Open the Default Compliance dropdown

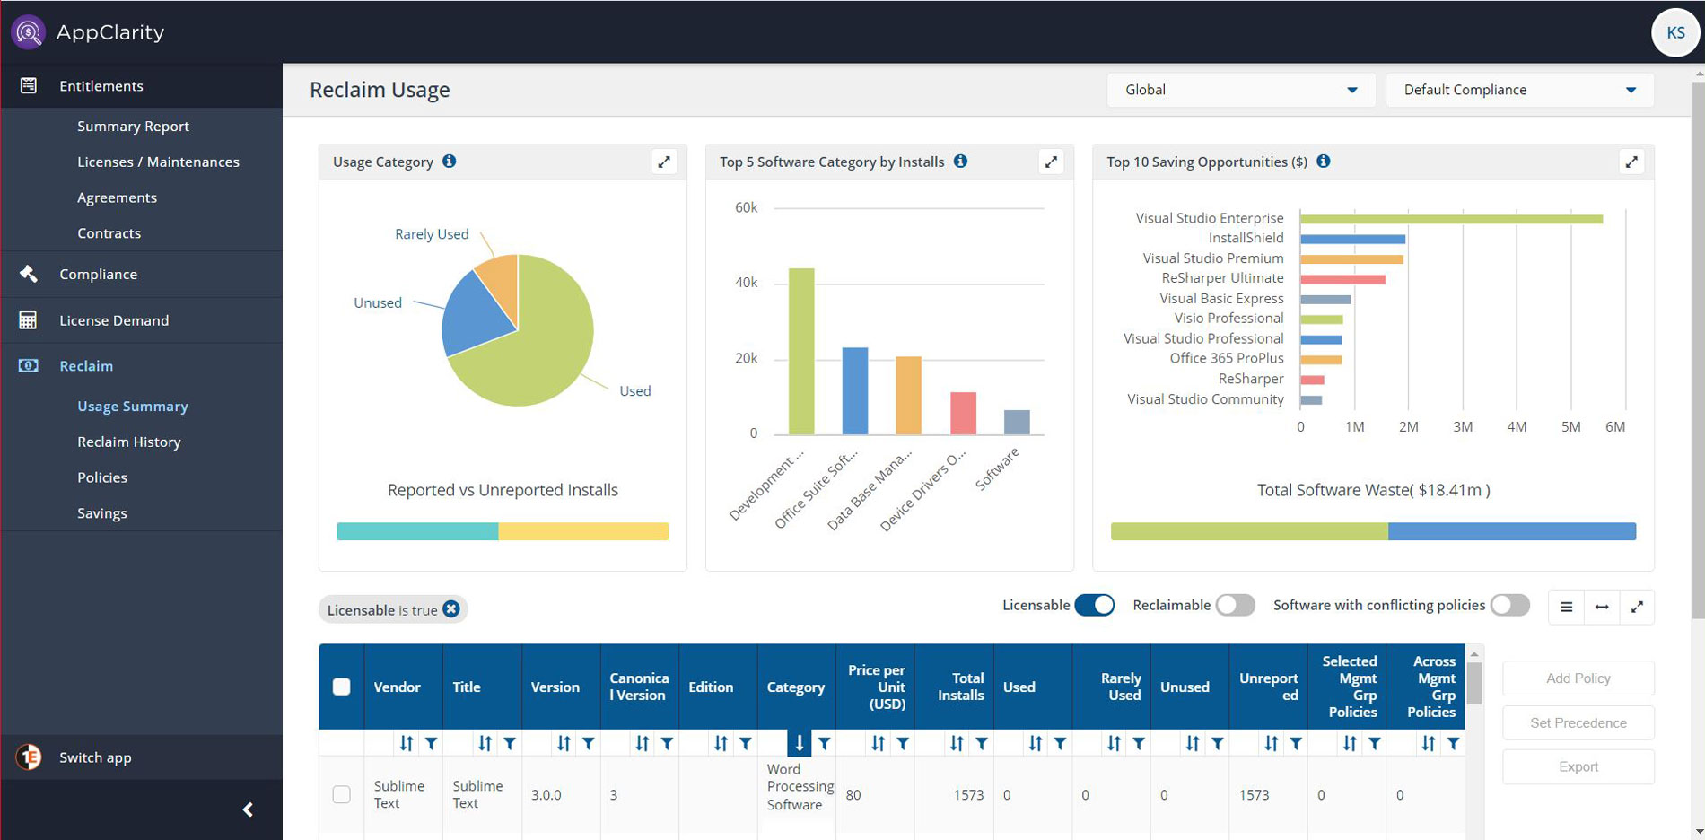[1519, 90]
